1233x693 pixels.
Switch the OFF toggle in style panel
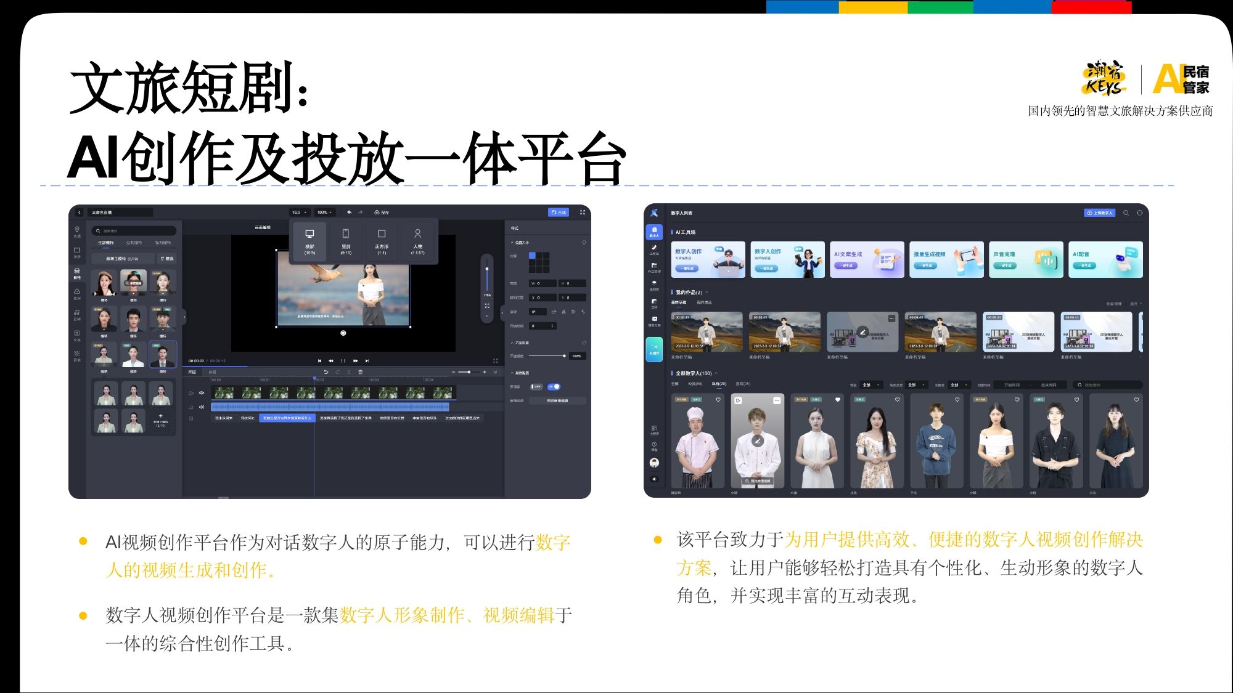tap(536, 387)
